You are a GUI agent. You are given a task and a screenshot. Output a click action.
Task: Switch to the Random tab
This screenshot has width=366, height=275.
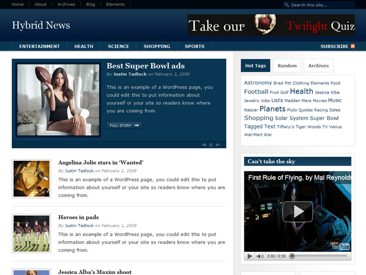tap(287, 66)
